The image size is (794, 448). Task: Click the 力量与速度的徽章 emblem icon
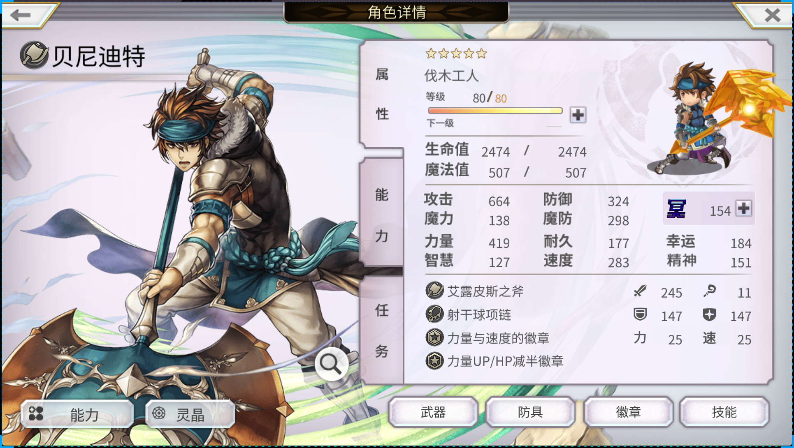click(x=434, y=337)
